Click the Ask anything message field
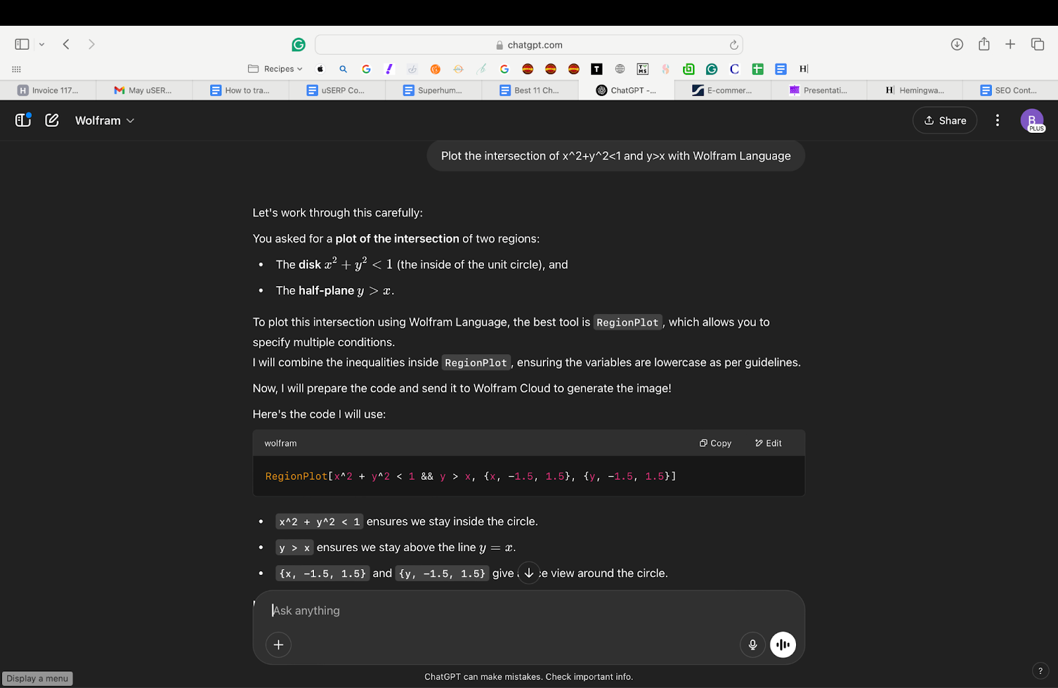This screenshot has width=1058, height=688. point(528,611)
